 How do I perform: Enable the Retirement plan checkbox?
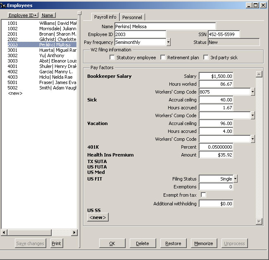[163, 58]
